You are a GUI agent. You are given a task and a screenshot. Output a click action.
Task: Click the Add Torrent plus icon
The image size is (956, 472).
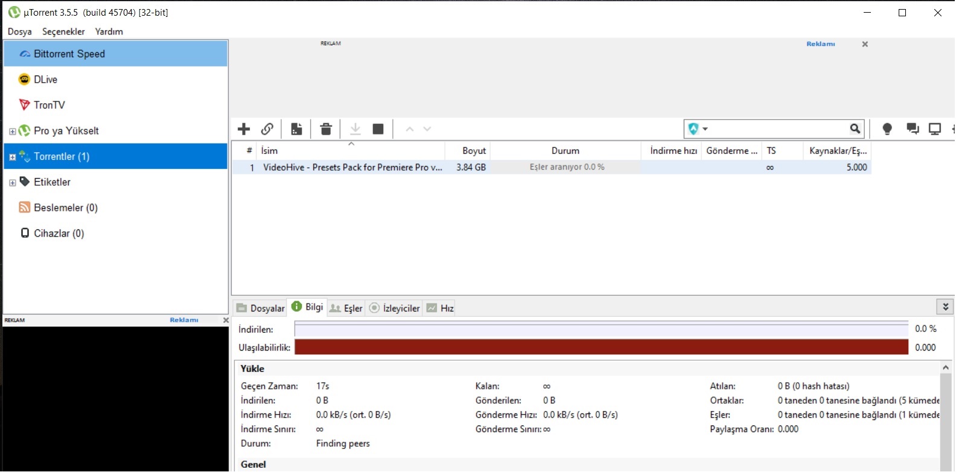[244, 129]
